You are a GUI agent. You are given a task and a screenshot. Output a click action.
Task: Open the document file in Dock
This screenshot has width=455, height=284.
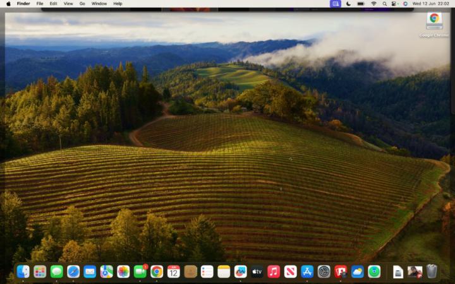pos(398,272)
